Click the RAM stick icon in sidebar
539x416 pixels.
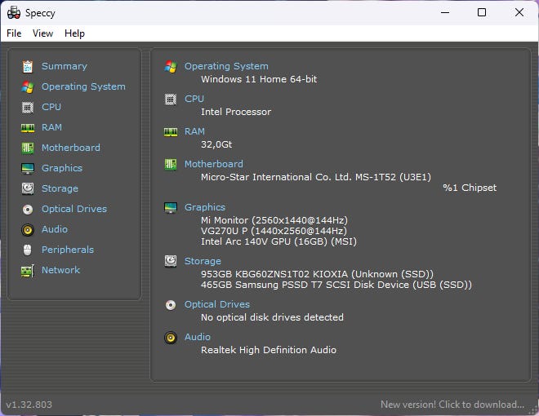click(x=28, y=128)
